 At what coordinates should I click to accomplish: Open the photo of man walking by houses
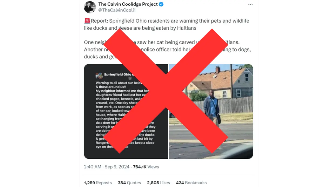point(211,111)
